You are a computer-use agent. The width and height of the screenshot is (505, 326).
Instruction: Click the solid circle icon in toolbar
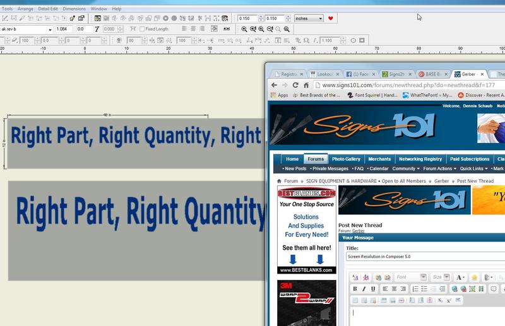point(174,18)
